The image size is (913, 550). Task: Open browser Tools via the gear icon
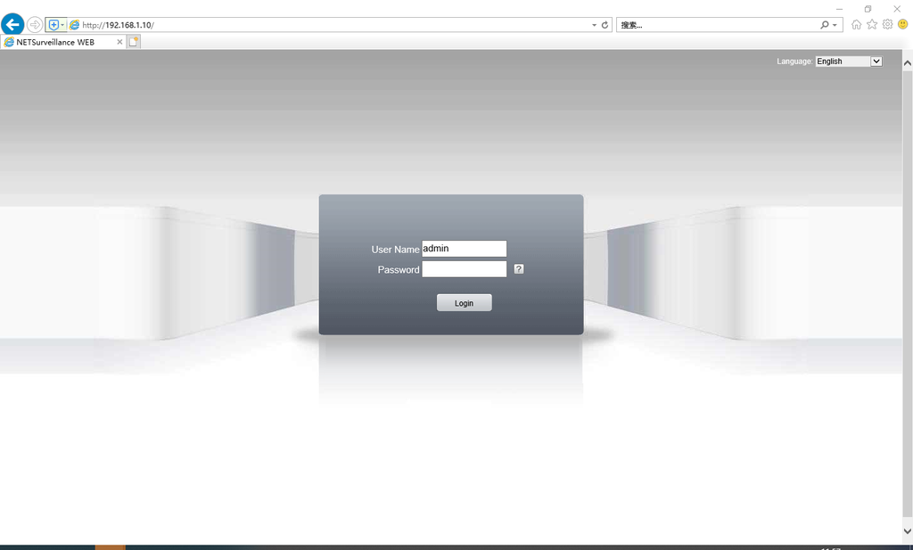click(x=887, y=25)
